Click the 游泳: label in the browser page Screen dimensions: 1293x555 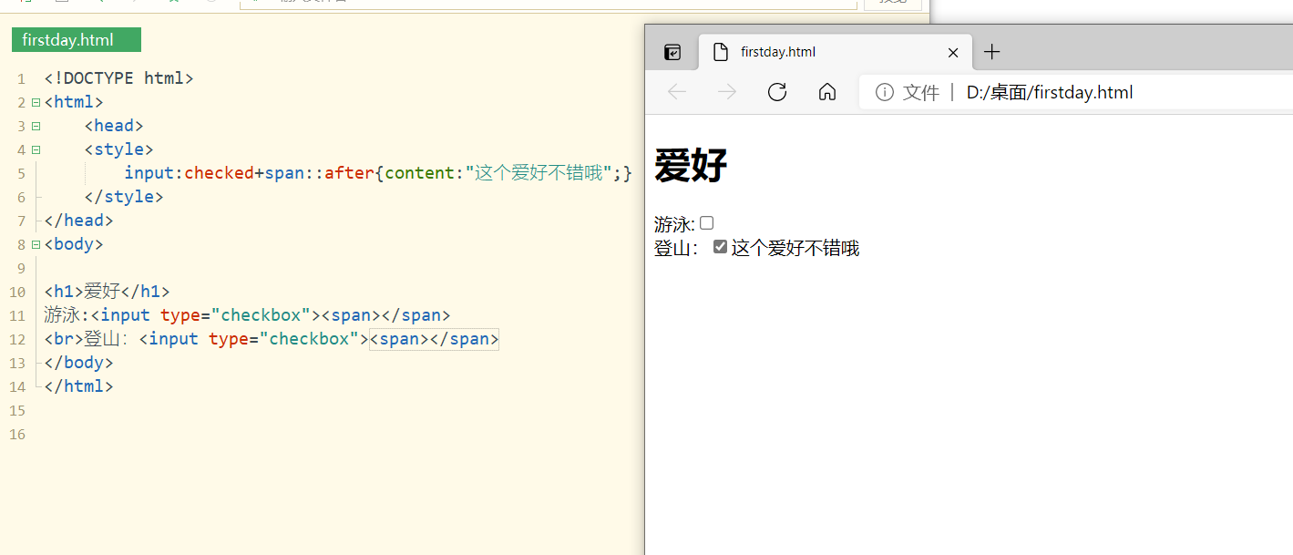click(x=674, y=224)
